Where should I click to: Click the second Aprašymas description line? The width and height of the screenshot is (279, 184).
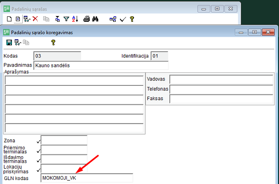coord(74,90)
